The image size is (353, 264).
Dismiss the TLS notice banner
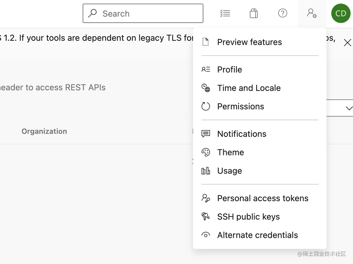tap(347, 43)
